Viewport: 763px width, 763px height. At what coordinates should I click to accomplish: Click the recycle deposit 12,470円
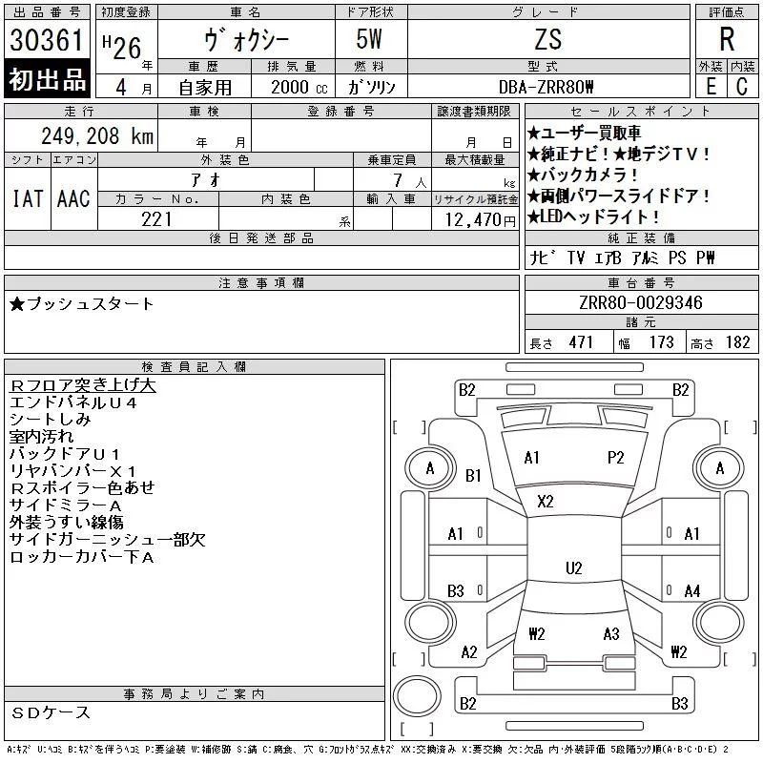point(480,220)
